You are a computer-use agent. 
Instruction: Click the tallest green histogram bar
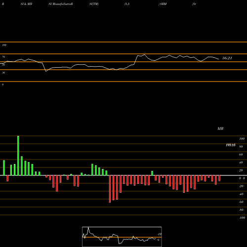(18, 156)
